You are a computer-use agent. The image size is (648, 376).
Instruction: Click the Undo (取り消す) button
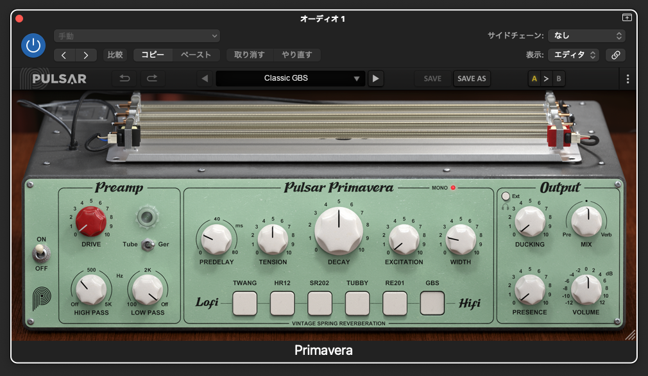[x=249, y=55]
